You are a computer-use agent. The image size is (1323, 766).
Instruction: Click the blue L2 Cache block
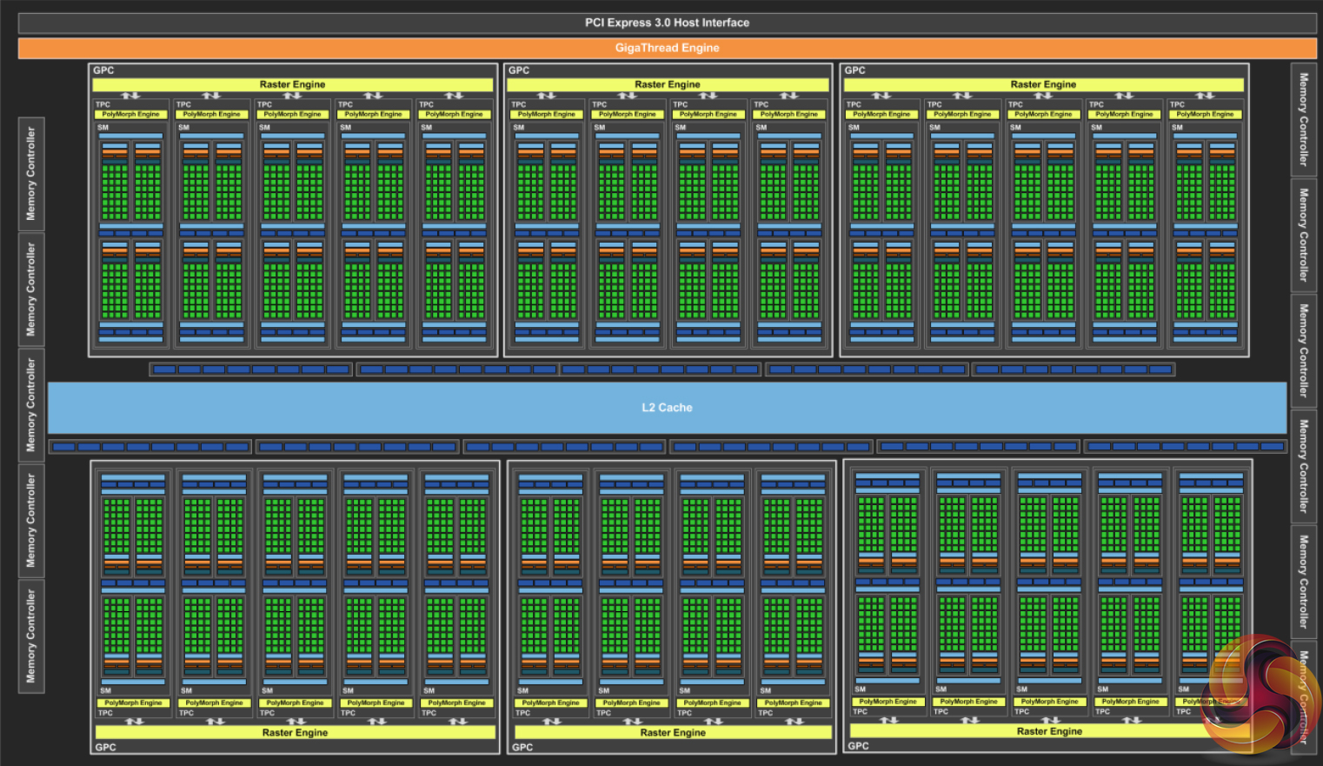click(667, 407)
